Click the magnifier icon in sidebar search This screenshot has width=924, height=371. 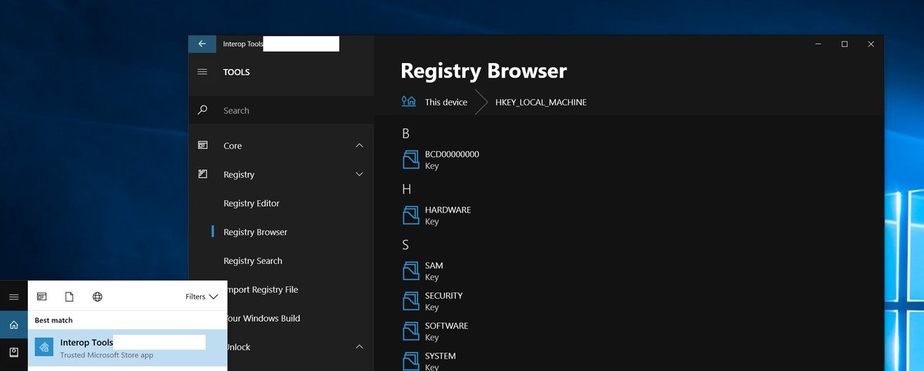click(x=203, y=110)
